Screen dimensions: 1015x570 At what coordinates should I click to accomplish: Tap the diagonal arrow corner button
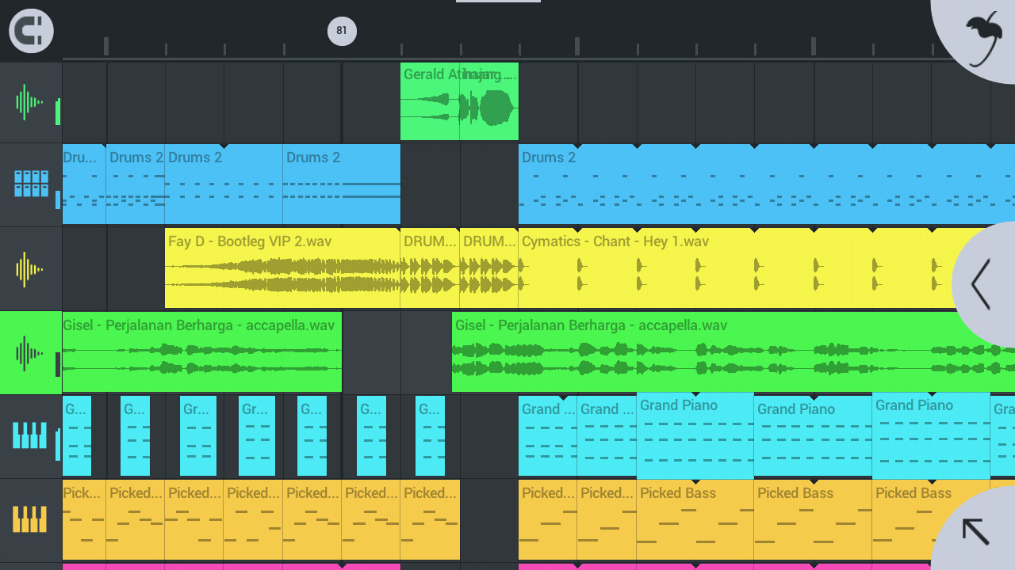pyautogui.click(x=977, y=530)
